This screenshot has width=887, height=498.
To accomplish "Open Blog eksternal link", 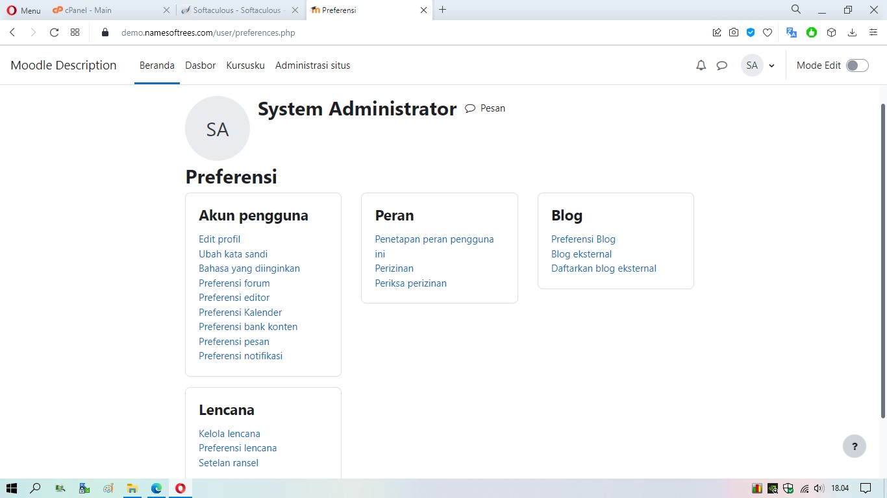I will 581,254.
